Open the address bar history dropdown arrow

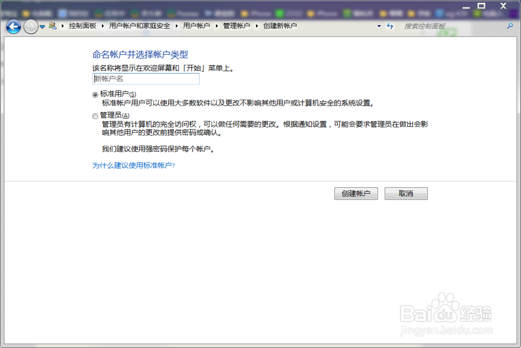pyautogui.click(x=379, y=25)
